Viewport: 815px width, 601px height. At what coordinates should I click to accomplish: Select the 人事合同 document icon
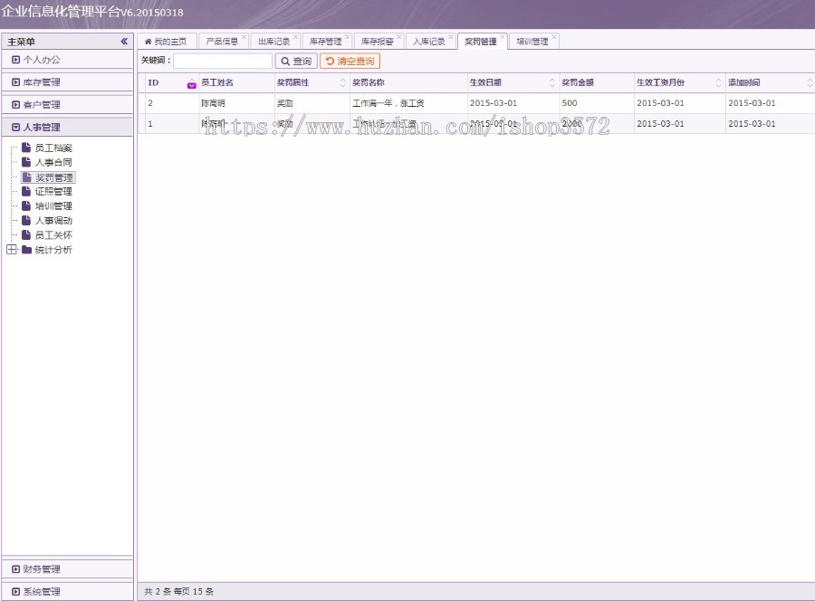click(26, 162)
